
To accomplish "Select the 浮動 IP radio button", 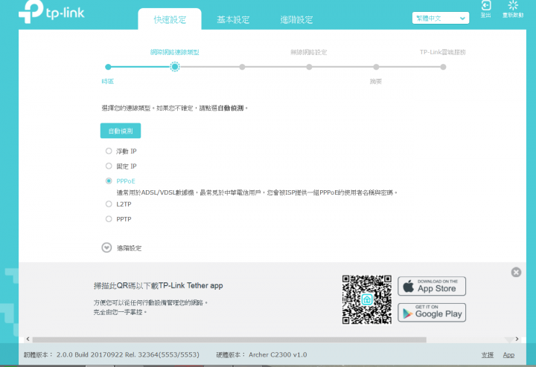I will [x=109, y=151].
